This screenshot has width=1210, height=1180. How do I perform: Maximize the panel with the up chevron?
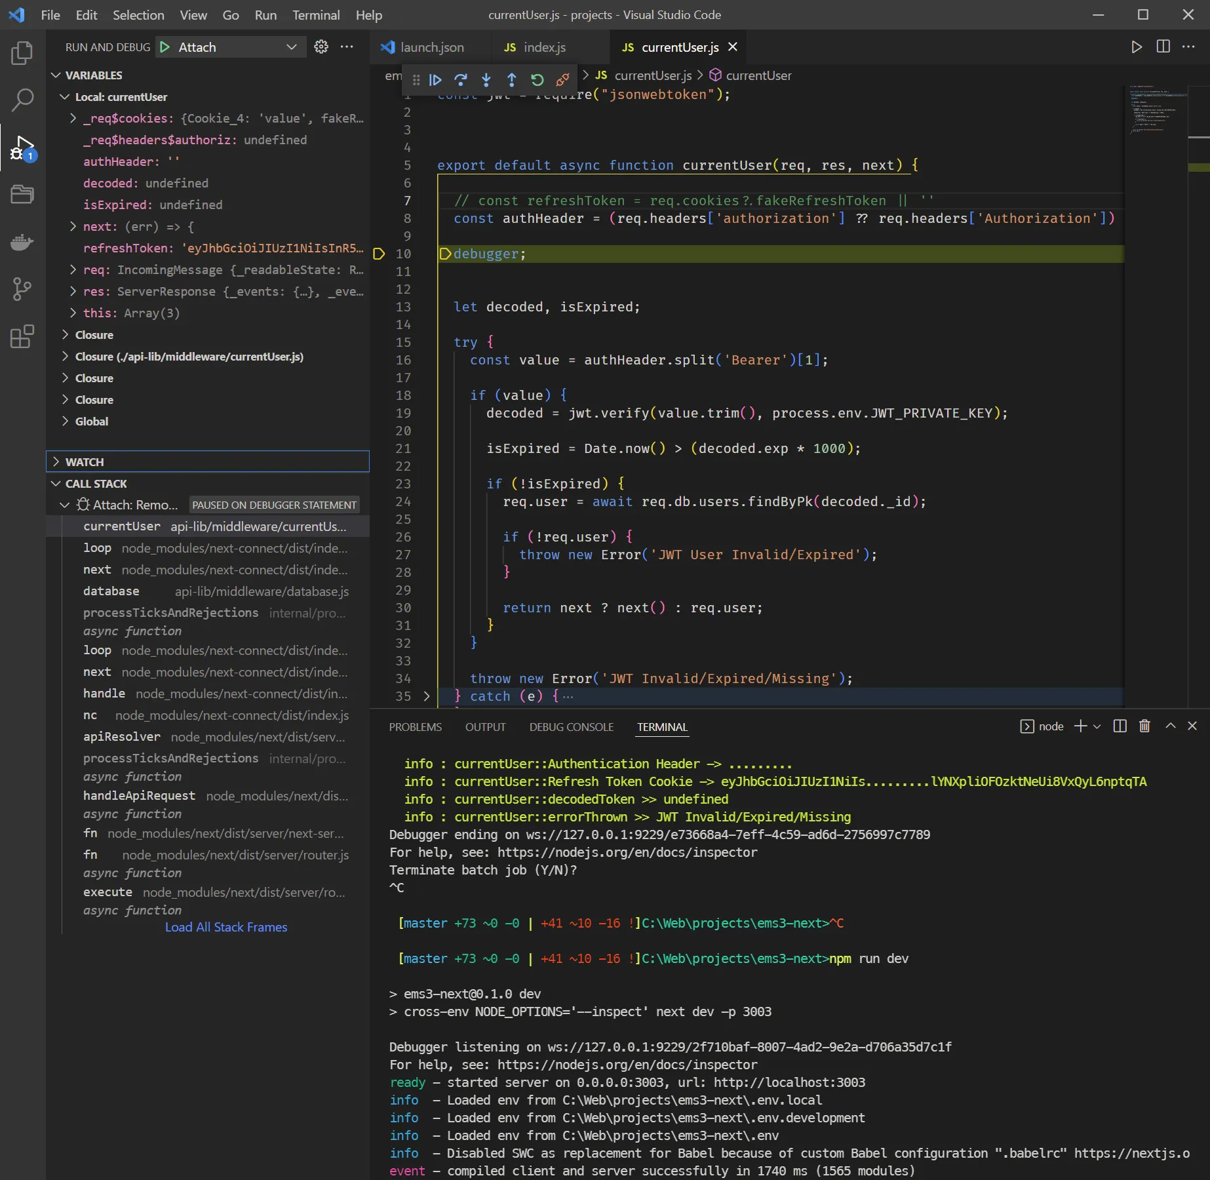pos(1171,726)
